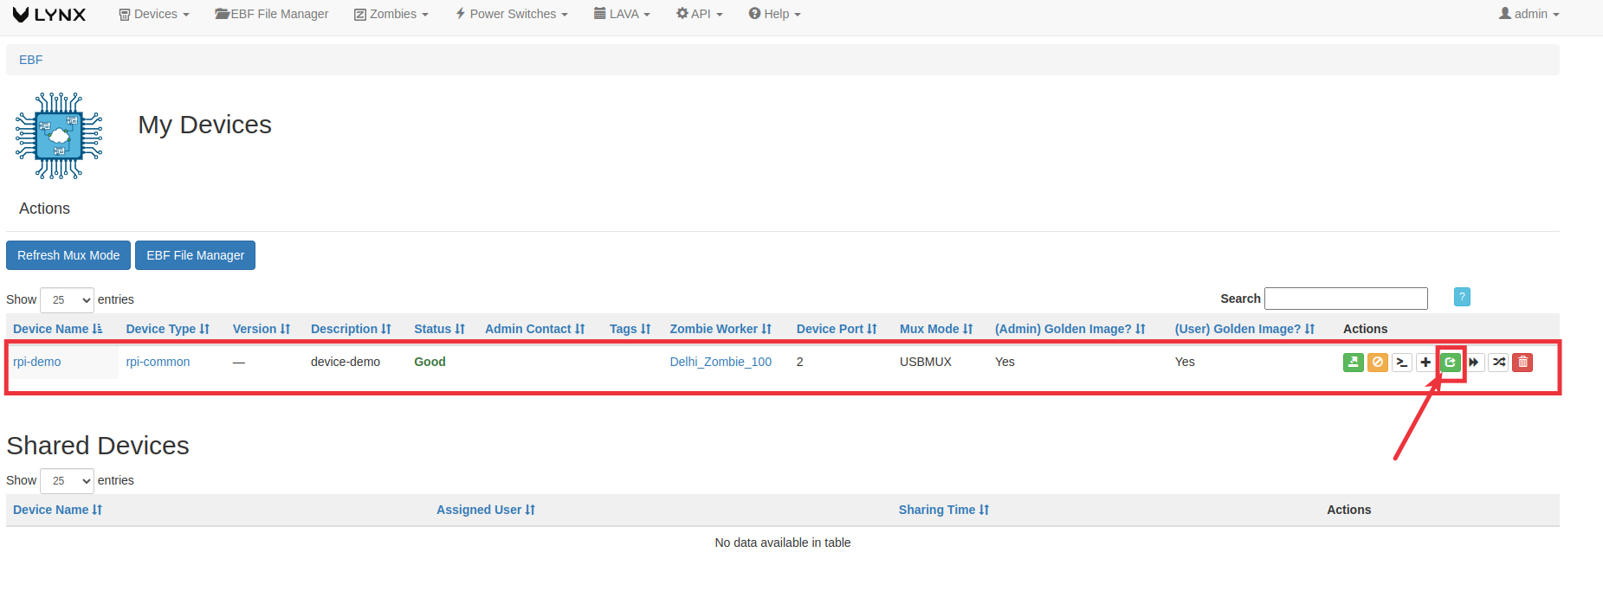Click the Refresh Mux Mode button
1603x591 pixels.
(x=68, y=255)
